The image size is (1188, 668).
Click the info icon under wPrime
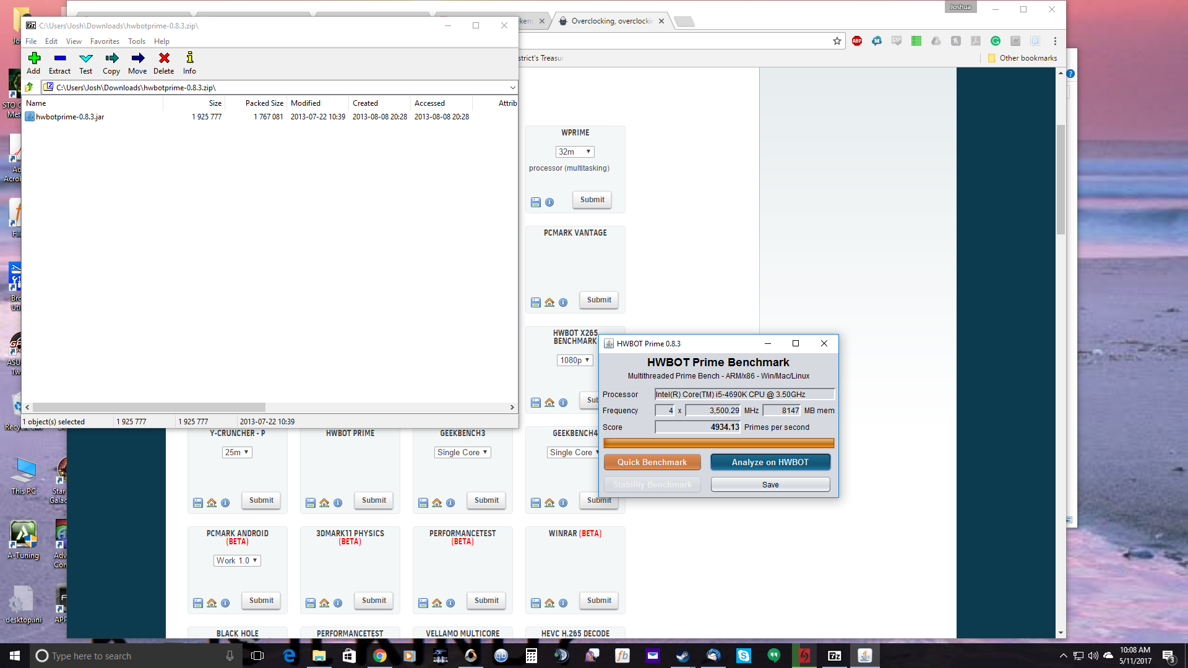549,202
